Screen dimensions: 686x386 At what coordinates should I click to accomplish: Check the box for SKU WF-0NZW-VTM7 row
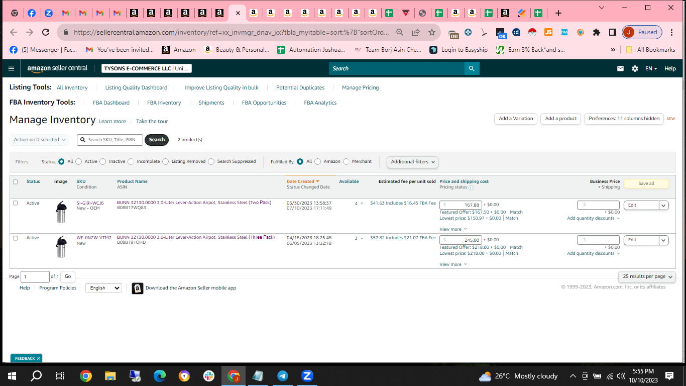(15, 238)
